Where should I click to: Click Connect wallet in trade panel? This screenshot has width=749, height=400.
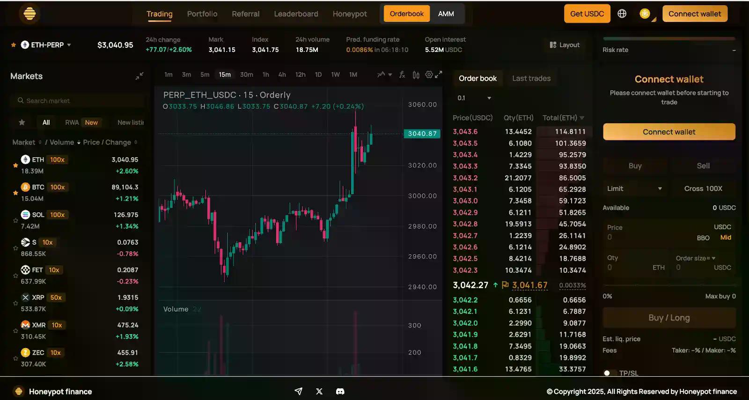669,132
